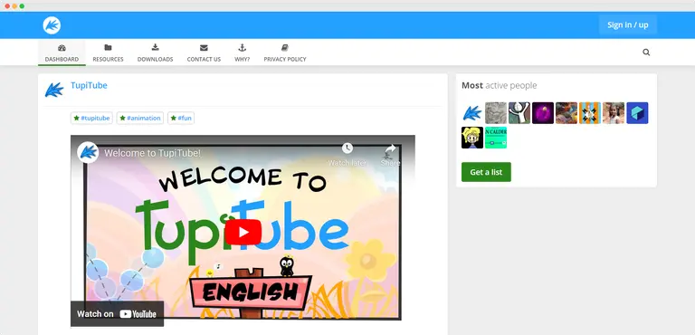Open the green N CALDER avatar
The width and height of the screenshot is (695, 335).
(x=496, y=138)
